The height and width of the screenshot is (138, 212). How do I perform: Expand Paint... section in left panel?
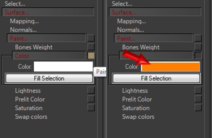point(19,38)
